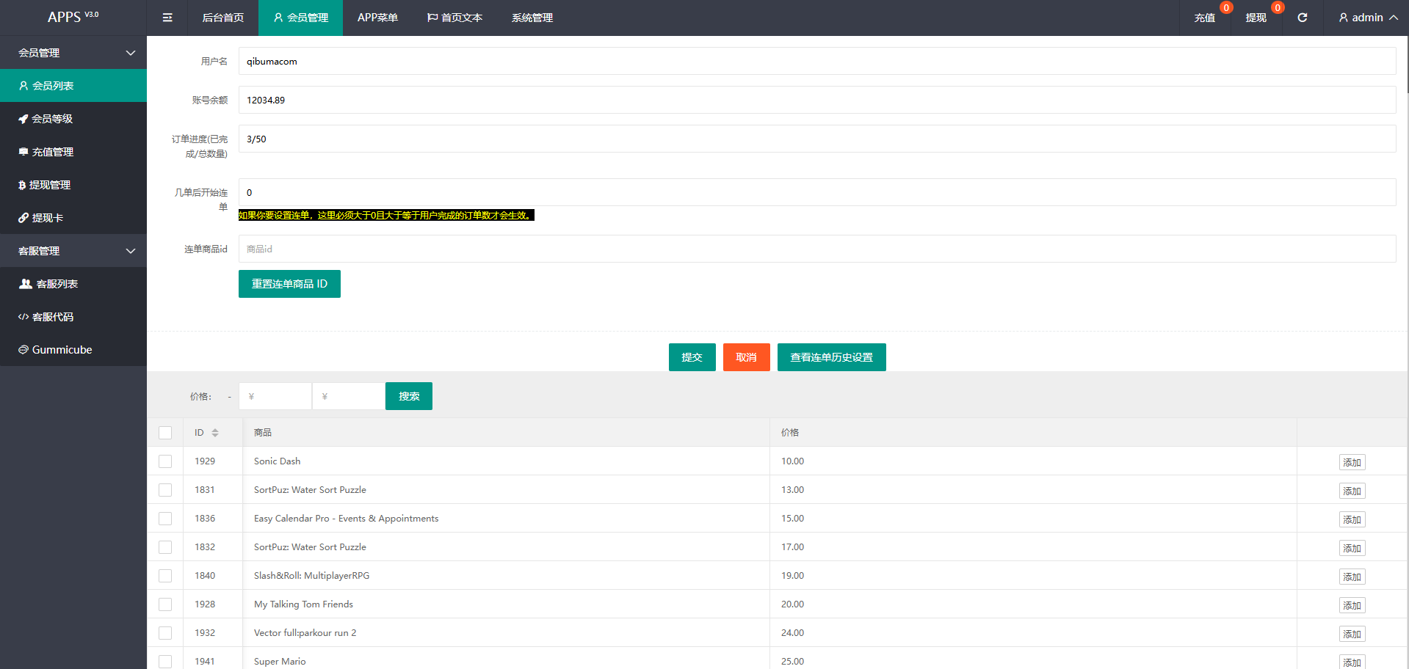
Task: Click the refresh icon in top bar
Action: (1302, 18)
